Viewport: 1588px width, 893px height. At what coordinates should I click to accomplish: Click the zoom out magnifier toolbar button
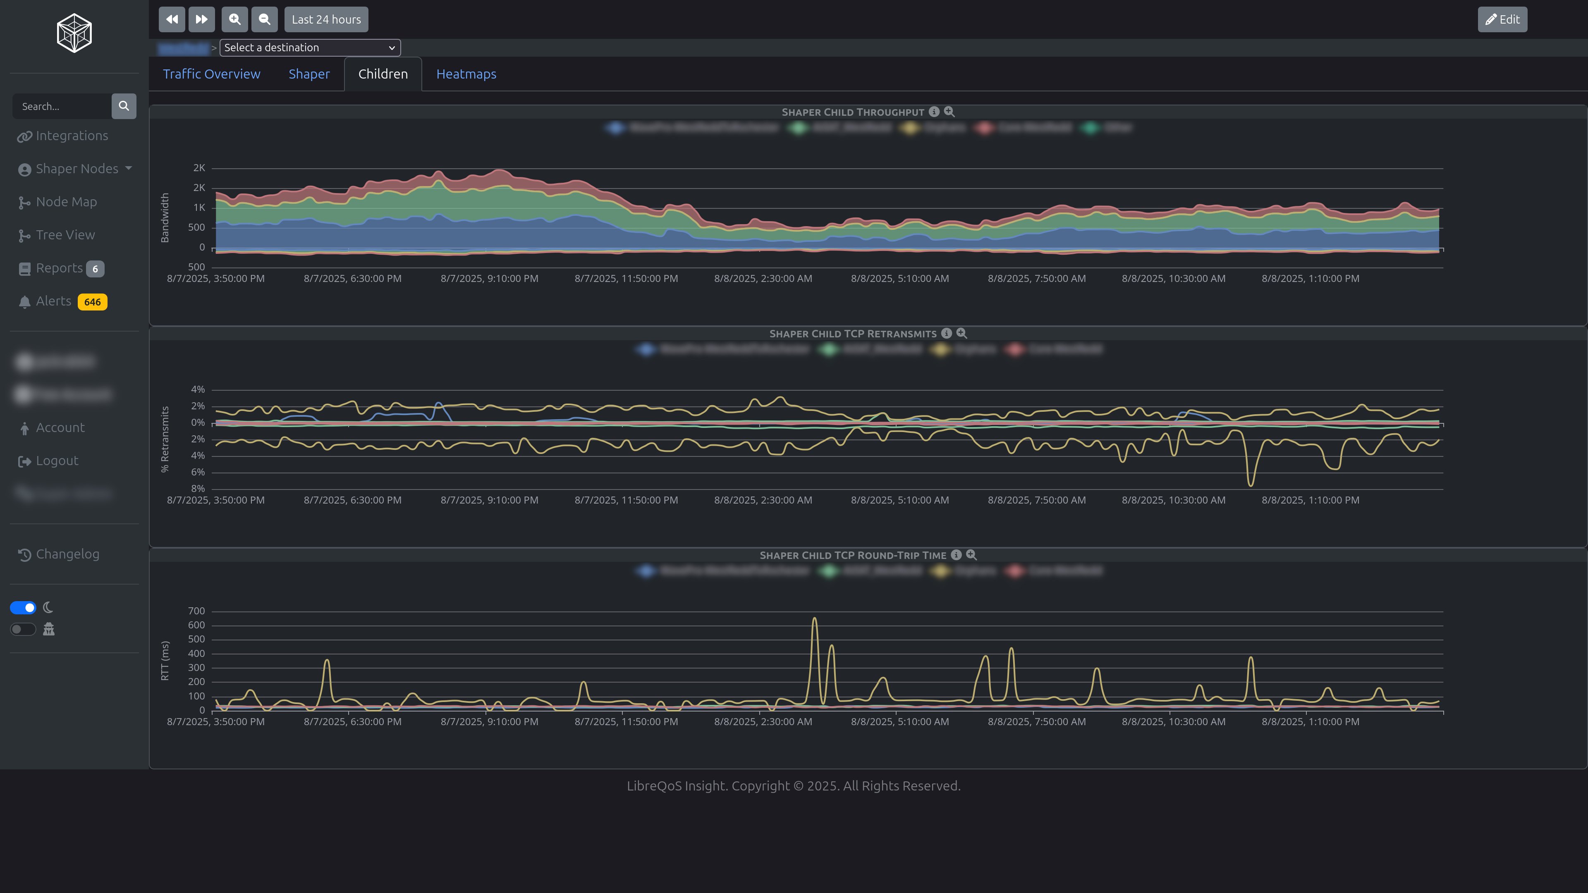265,19
